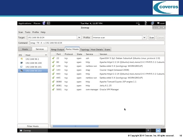Click the OS icon for 192.168.56.101
Screen dimensions: 183x137
tap(22, 67)
